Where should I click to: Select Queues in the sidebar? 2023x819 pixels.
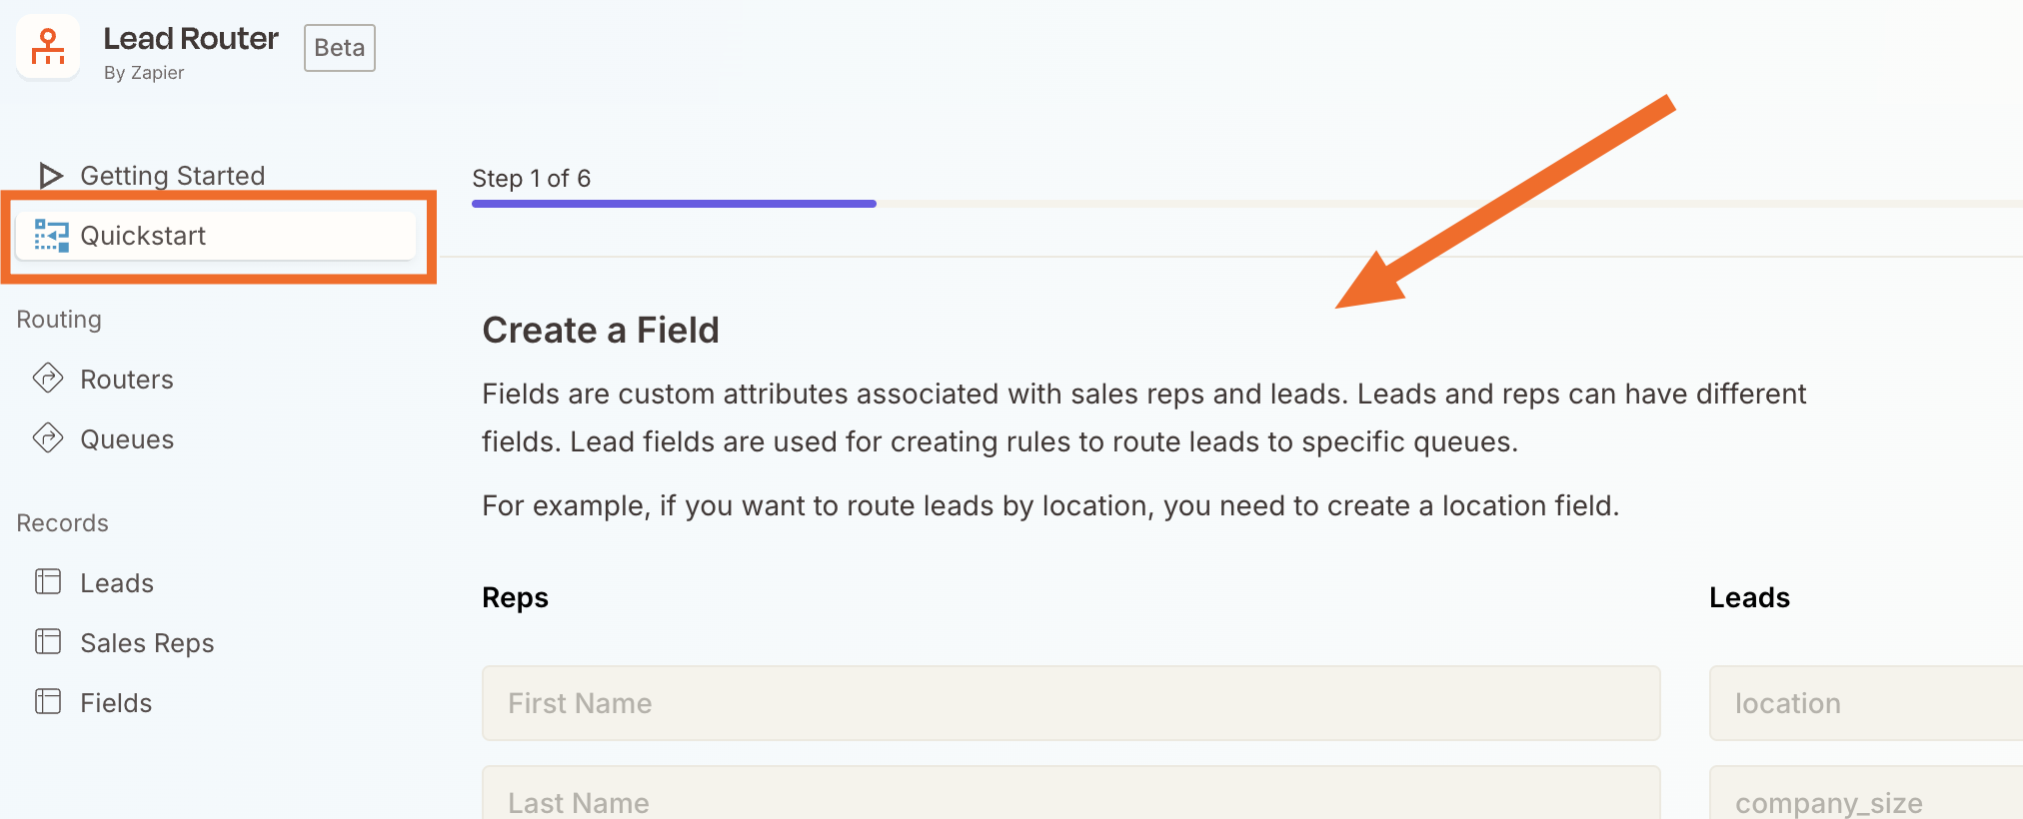click(x=126, y=438)
